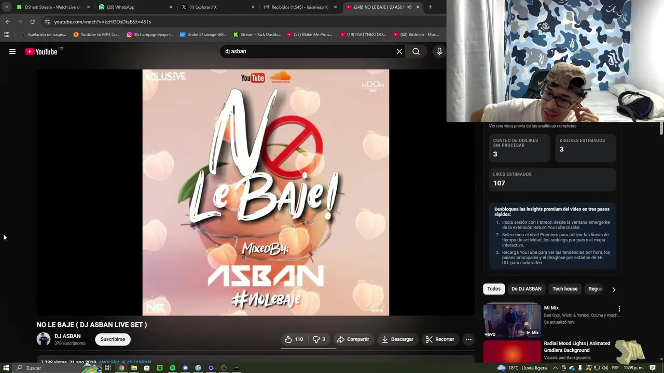Open the browser tab search dropdown

click(7, 7)
